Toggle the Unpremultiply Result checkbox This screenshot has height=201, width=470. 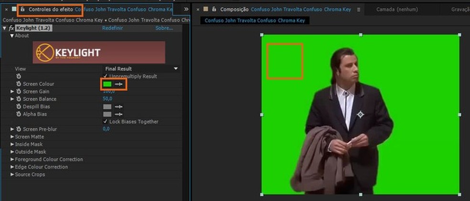tap(105, 76)
